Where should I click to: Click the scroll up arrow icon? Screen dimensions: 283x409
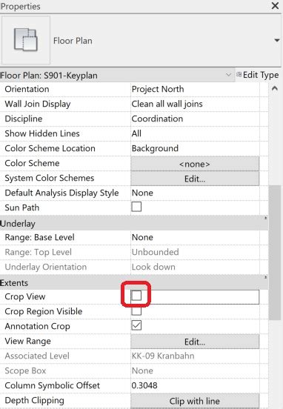tap(274, 89)
